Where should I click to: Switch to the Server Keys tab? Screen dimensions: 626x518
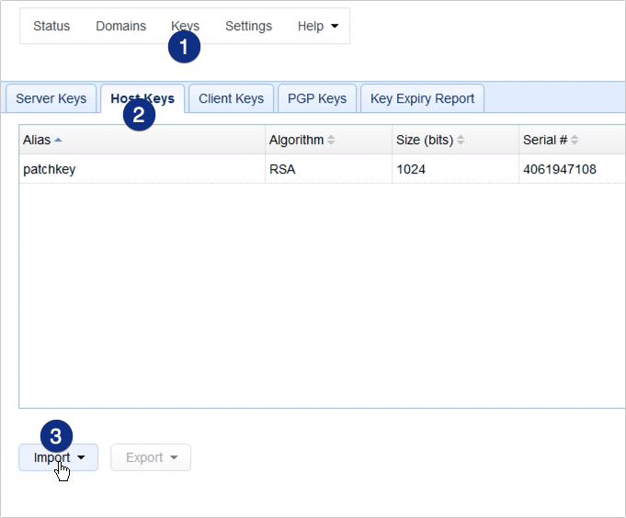click(x=51, y=98)
